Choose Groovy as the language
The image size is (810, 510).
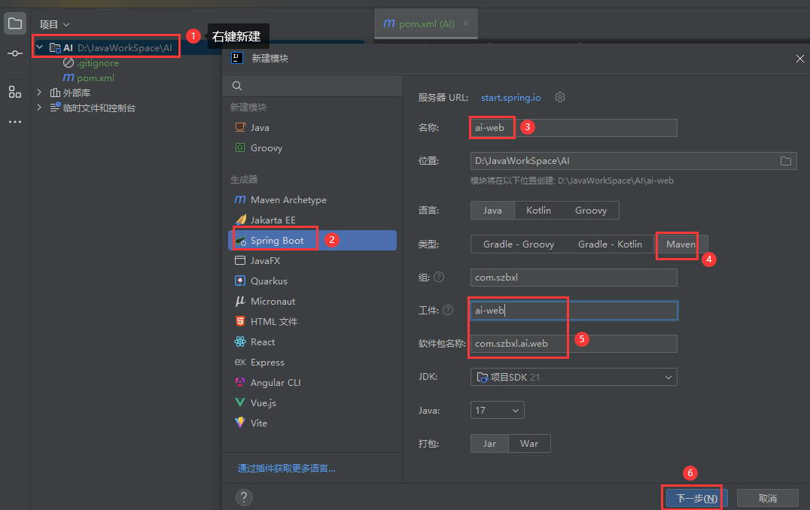click(590, 211)
